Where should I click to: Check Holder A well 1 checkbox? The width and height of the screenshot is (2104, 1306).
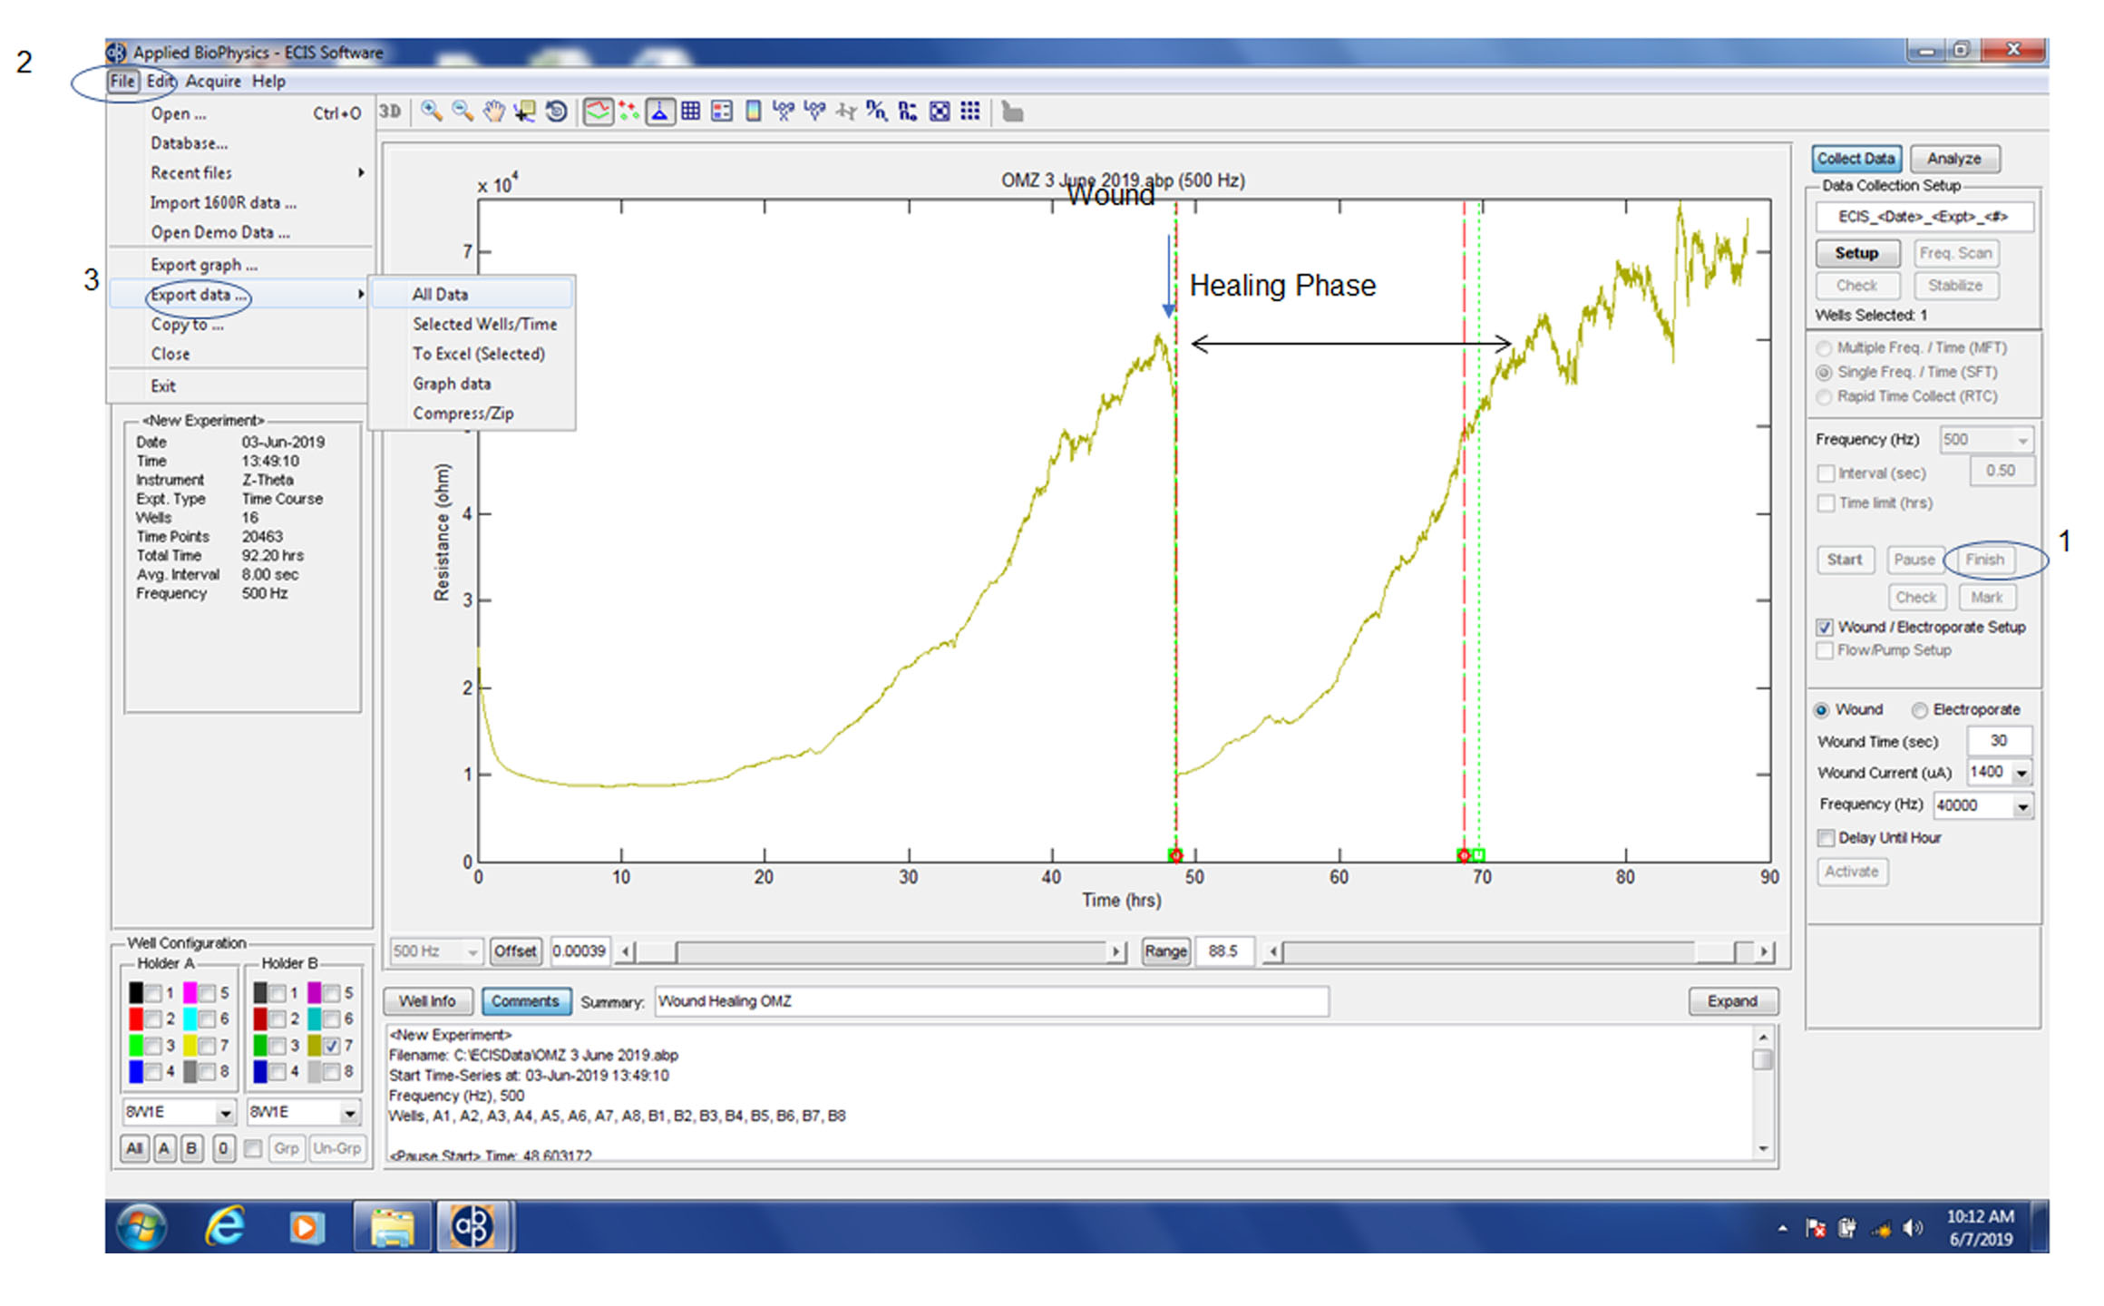click(x=153, y=993)
